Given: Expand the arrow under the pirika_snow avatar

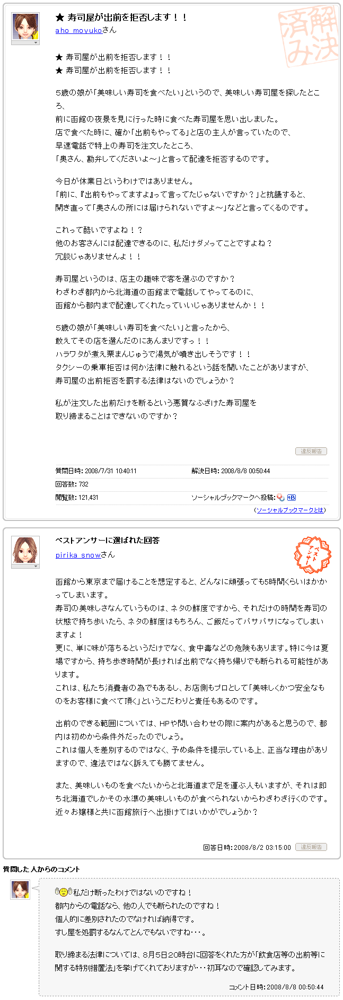Looking at the screenshot, I should 25,566.
